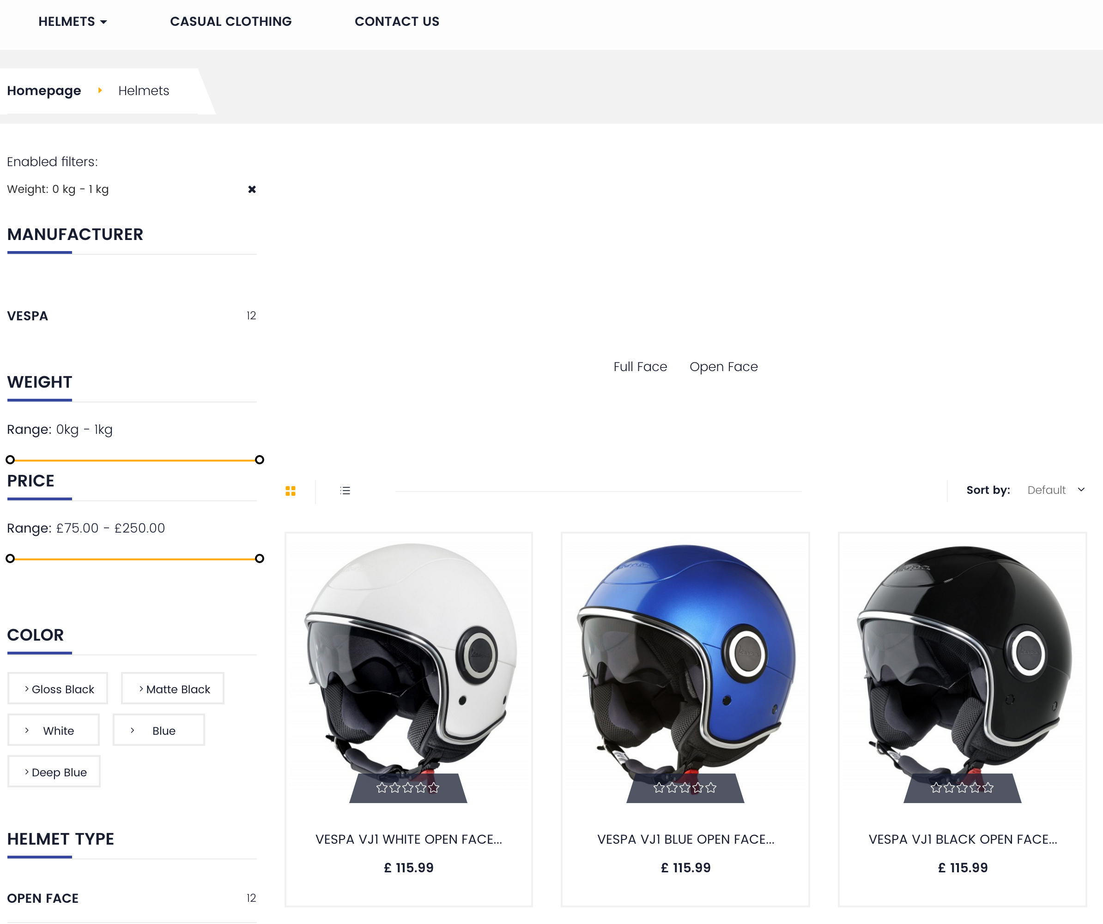The height and width of the screenshot is (924, 1103).
Task: Open Casual Clothing menu item
Action: [x=230, y=22]
